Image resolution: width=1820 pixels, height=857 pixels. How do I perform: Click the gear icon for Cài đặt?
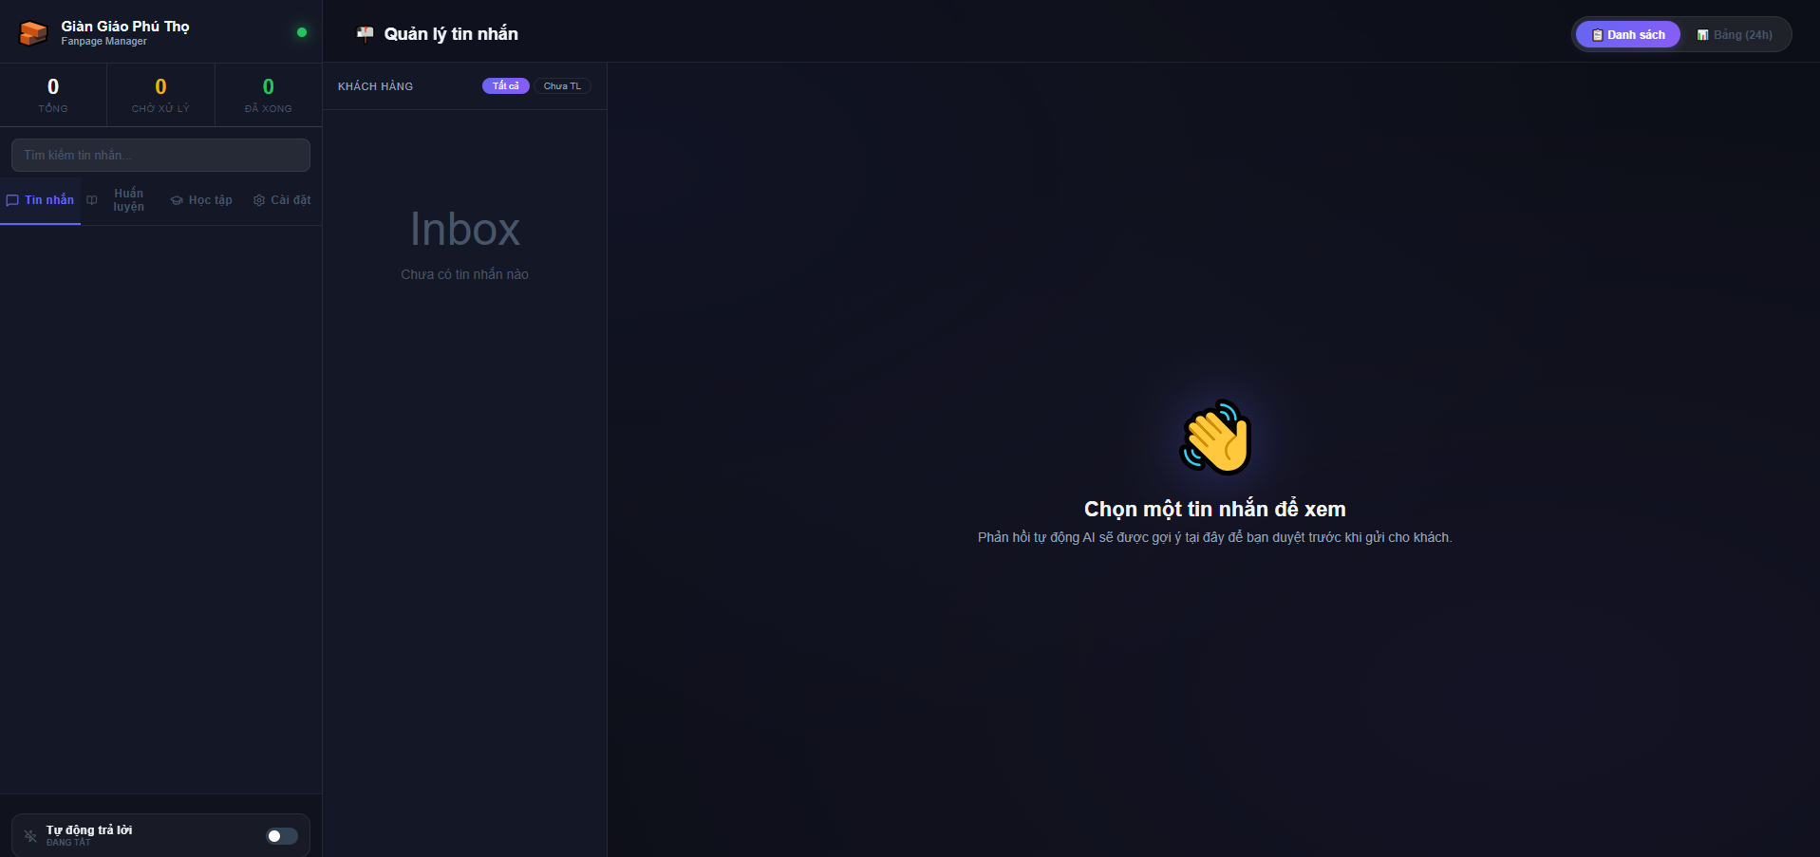click(x=259, y=200)
